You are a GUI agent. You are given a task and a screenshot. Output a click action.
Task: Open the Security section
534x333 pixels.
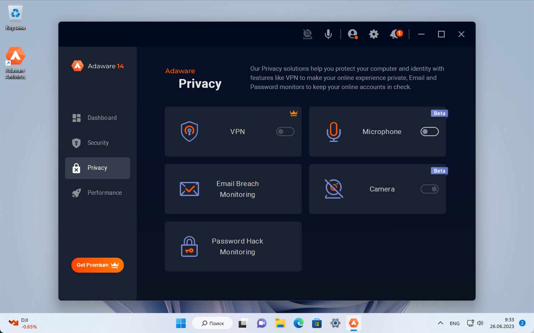tap(98, 143)
